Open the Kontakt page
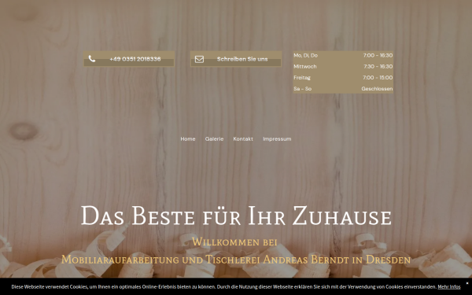This screenshot has width=472, height=295. click(x=243, y=138)
